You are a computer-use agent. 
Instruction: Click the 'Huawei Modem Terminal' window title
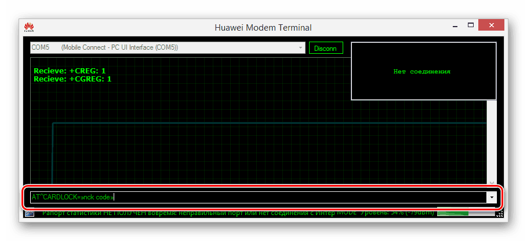tap(263, 28)
